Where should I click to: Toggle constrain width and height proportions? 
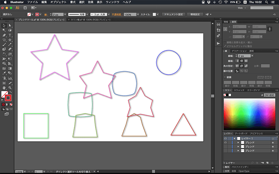pyautogui.click(x=270, y=29)
